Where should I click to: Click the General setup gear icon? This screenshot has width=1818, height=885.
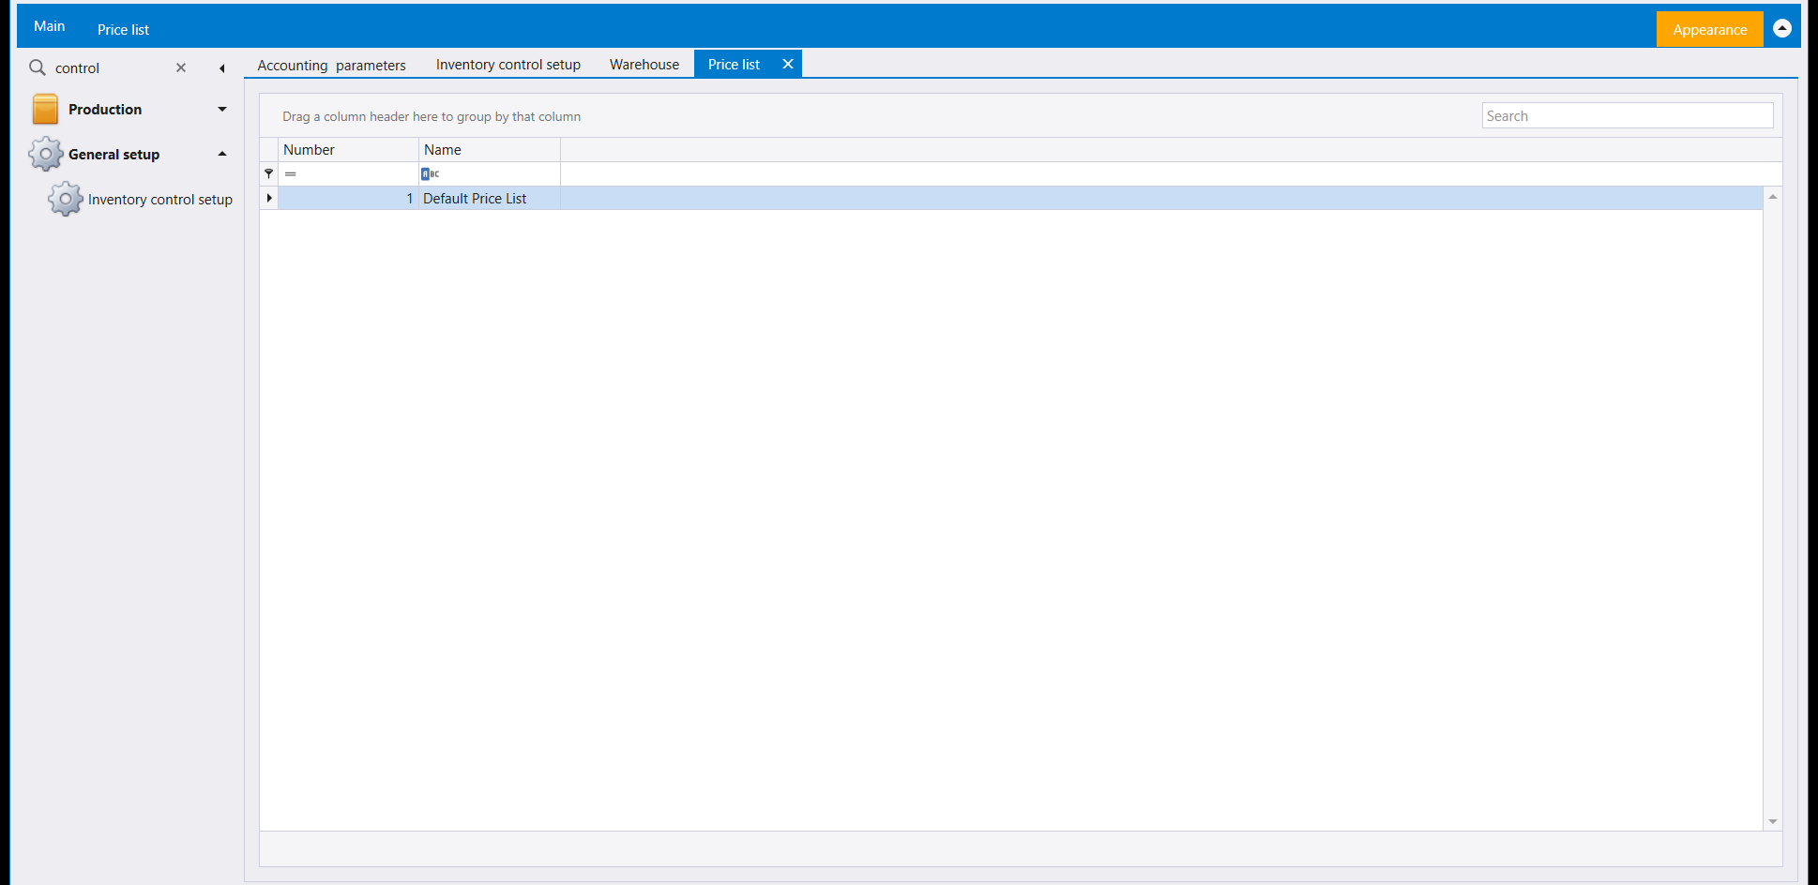tap(45, 154)
